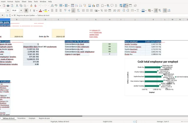
Task: Expand the Name Box dropdown
Action: 2,15
